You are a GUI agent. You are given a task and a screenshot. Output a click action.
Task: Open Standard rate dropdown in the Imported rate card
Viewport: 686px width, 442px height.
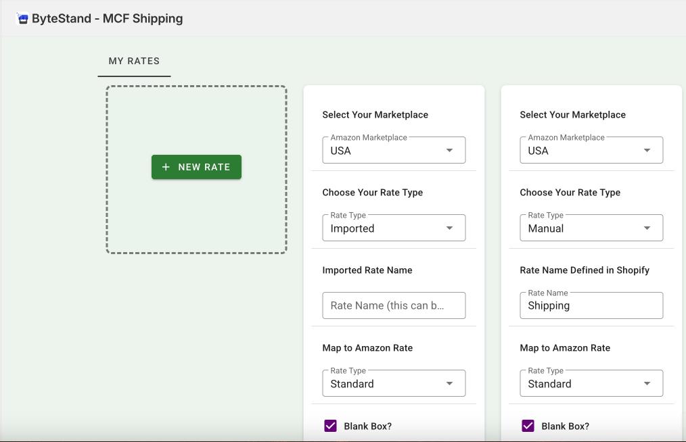click(394, 383)
